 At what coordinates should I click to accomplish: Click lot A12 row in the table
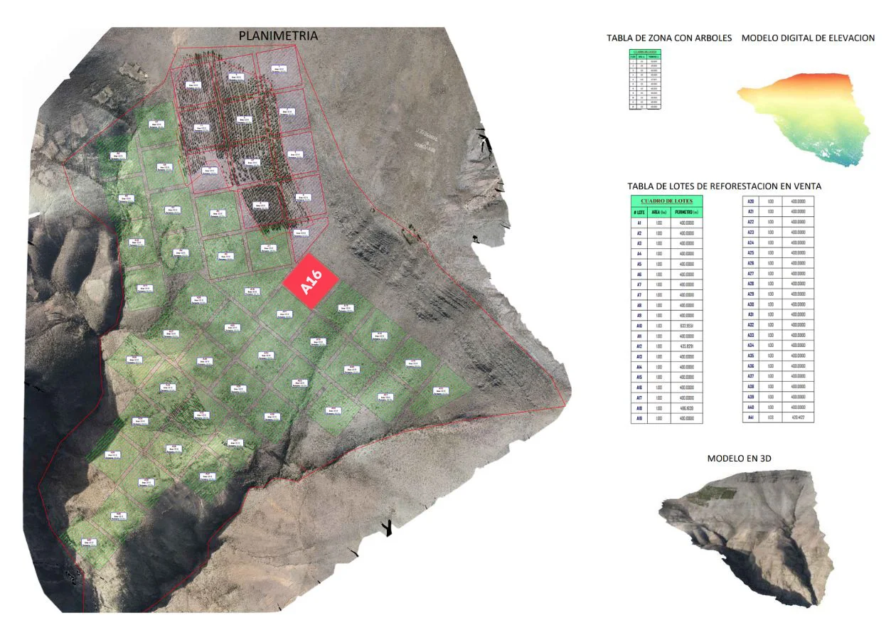point(666,346)
